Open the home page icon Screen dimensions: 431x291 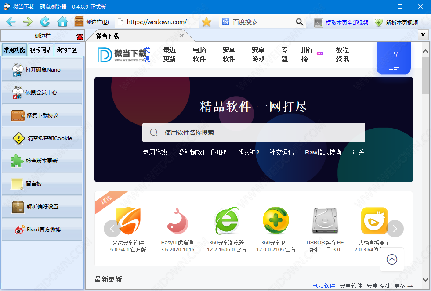(x=62, y=22)
